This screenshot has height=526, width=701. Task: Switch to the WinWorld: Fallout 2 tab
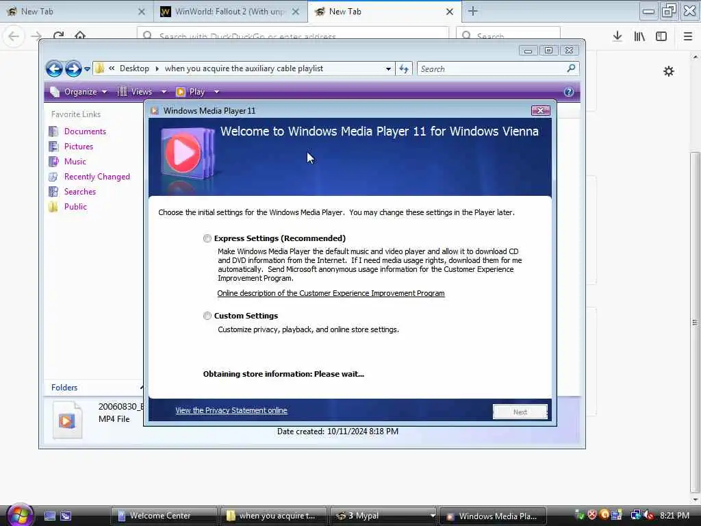(x=230, y=12)
